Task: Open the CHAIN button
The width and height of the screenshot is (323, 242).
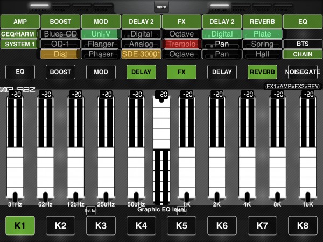Action: tap(303, 54)
